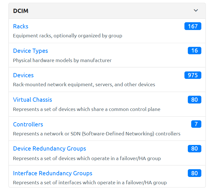The width and height of the screenshot is (214, 191).
Task: Click the Controllers description about SDN controllers
Action: [x=97, y=134]
